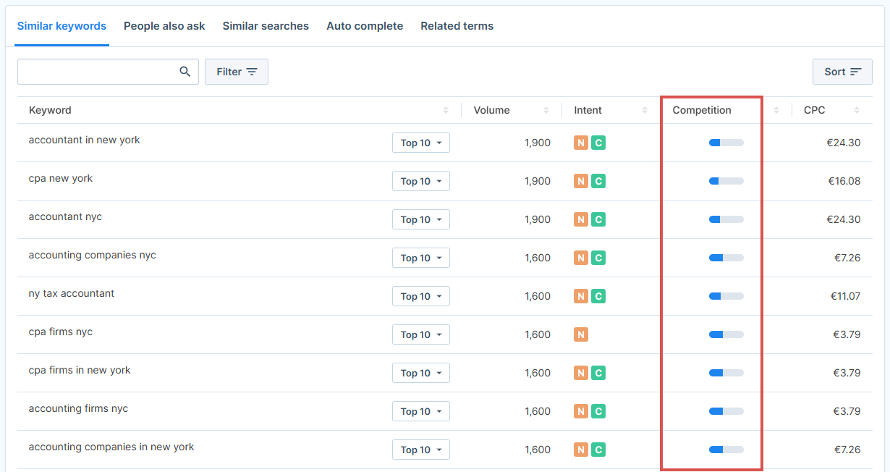Focus the keyword search input field
Viewport: 890px width, 472px height.
(x=98, y=72)
